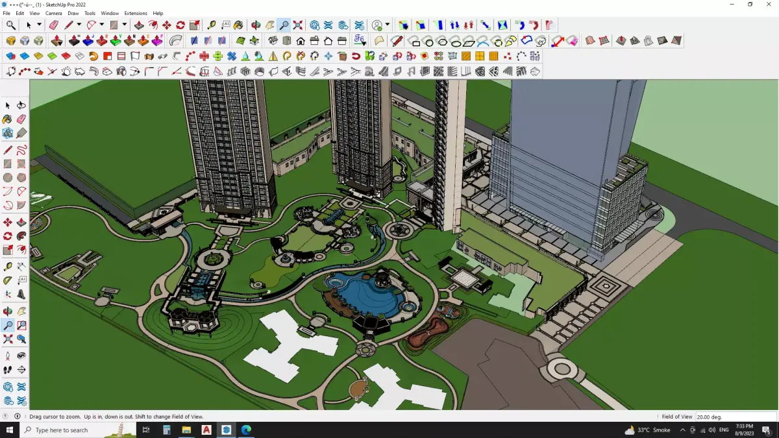This screenshot has width=779, height=438.
Task: Select the Section Plane tool in left toolbar
Action: coord(21,370)
